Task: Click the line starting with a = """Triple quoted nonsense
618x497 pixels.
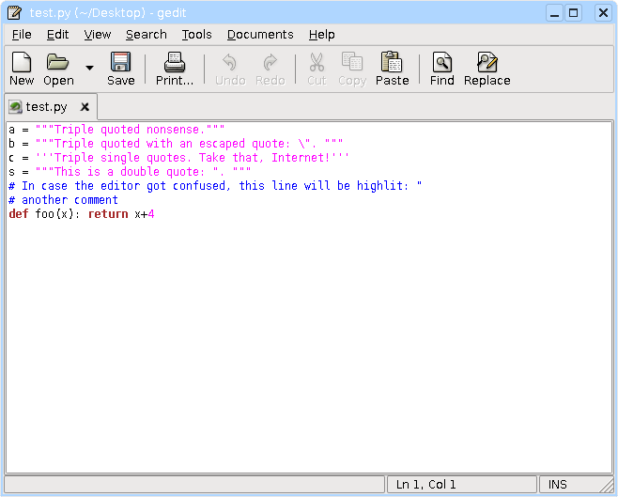Action: click(116, 130)
